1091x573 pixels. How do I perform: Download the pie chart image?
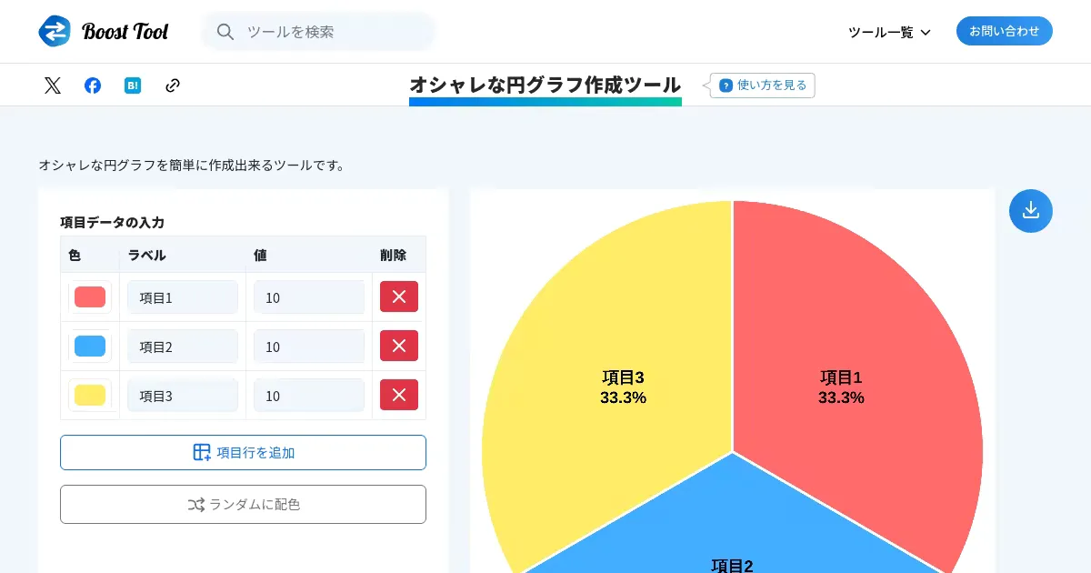pyautogui.click(x=1030, y=211)
